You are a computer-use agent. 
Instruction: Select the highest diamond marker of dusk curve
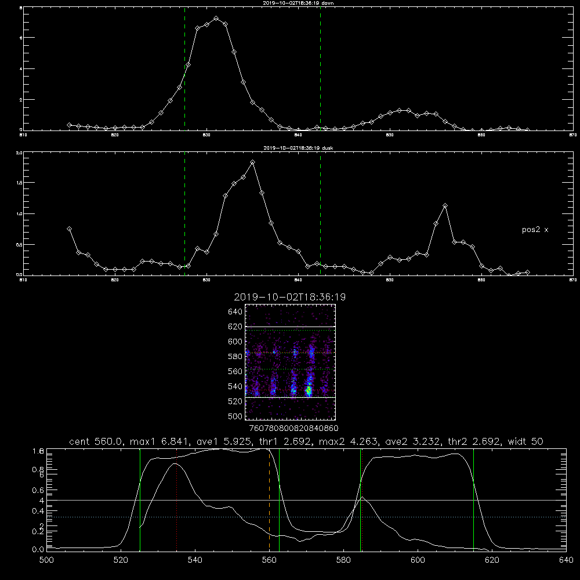[x=253, y=162]
